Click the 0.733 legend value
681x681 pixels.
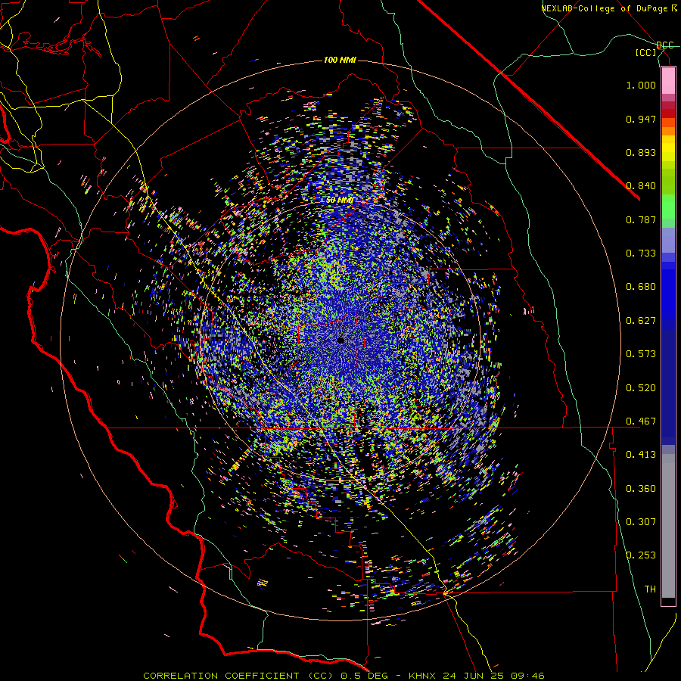(641, 253)
